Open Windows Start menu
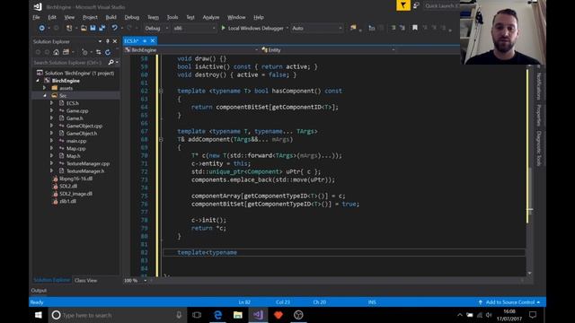This screenshot has height=323, width=575. 38,315
